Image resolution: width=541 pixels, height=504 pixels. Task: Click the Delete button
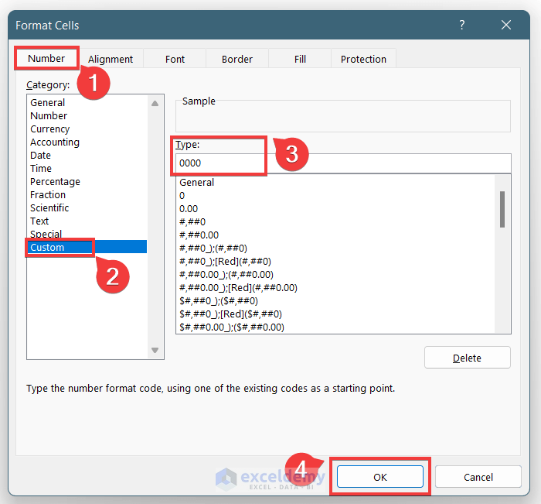tap(467, 358)
